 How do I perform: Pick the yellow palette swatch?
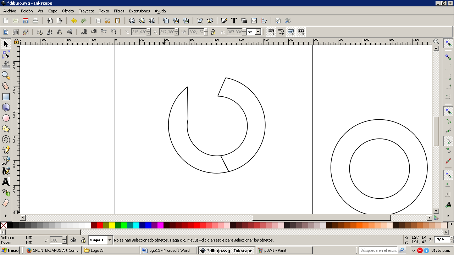click(112, 225)
